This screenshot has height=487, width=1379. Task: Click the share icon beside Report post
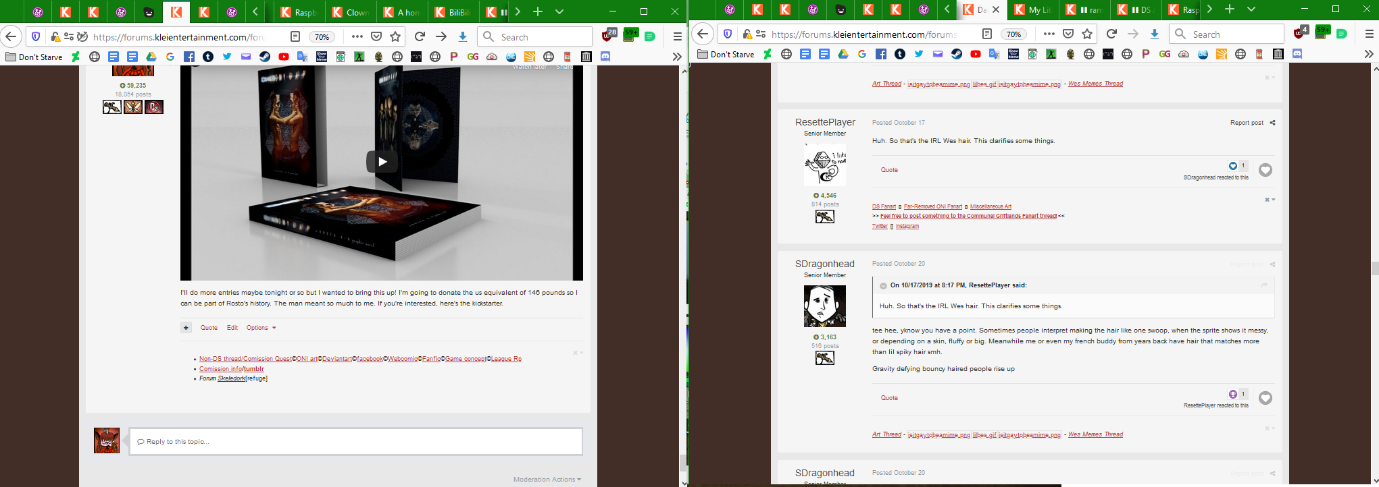click(1272, 123)
